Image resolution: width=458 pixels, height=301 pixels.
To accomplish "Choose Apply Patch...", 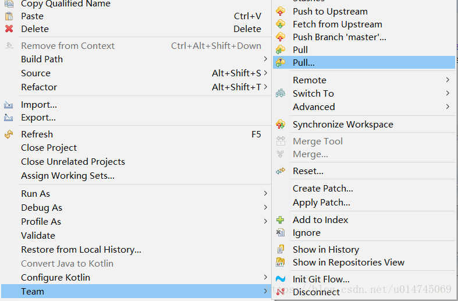I will 364,202.
